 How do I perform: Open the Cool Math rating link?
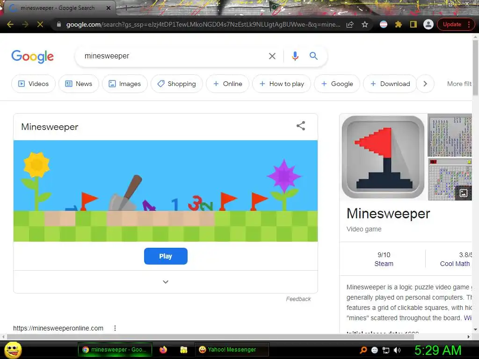[x=455, y=264]
